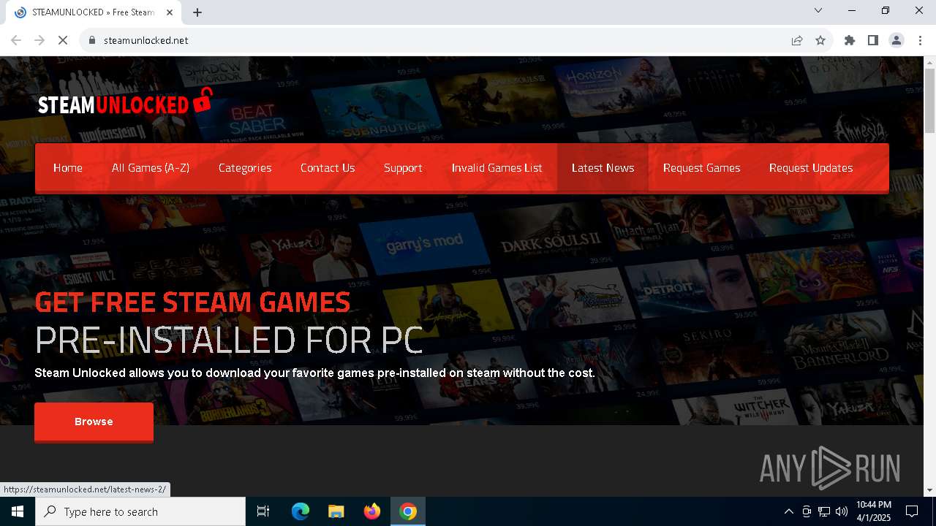Open Contact Us page
Image resolution: width=936 pixels, height=526 pixels.
coord(328,168)
